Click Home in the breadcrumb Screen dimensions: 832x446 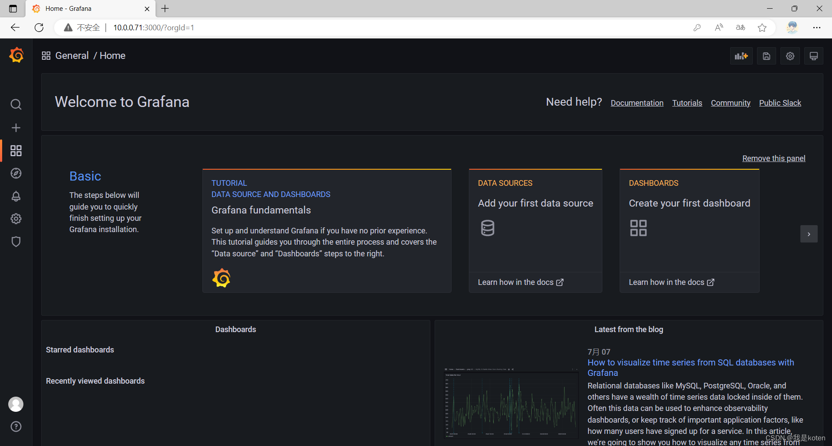click(113, 56)
